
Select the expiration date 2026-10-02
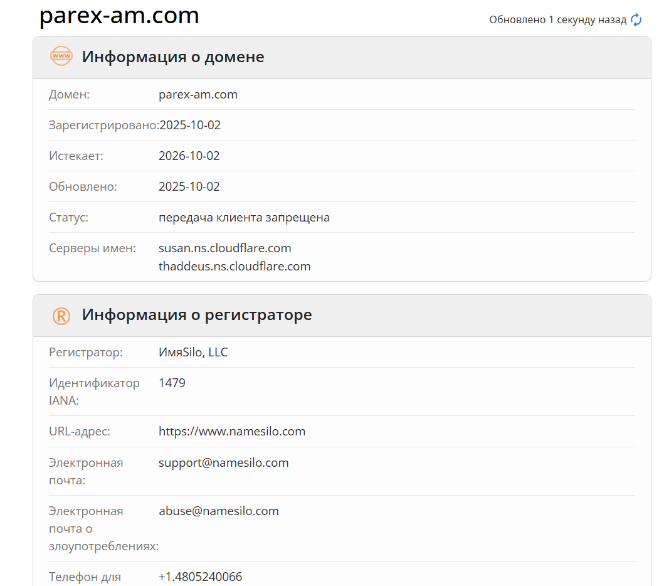click(x=189, y=156)
